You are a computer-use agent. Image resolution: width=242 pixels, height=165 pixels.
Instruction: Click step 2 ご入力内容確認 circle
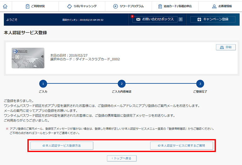pyautogui.click(x=121, y=84)
